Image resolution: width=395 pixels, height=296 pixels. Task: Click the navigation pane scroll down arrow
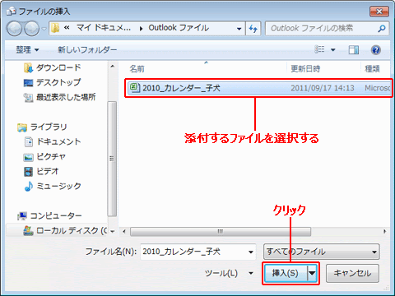click(112, 231)
